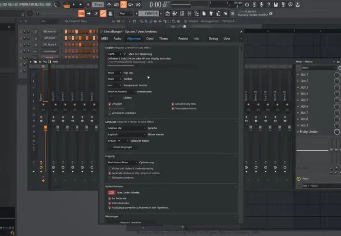
Task: Open the Schwarze Noten dropdown
Action: (118, 141)
